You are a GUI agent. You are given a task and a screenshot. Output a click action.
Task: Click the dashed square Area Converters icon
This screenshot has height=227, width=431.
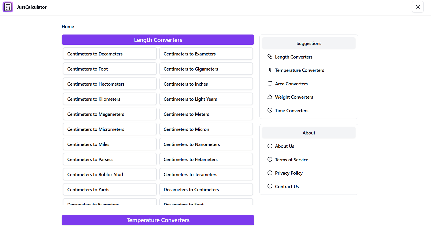(x=270, y=83)
